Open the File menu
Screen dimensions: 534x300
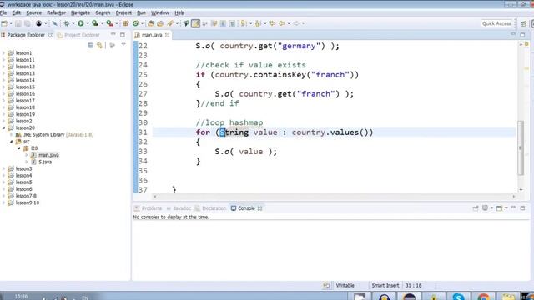click(x=3, y=12)
